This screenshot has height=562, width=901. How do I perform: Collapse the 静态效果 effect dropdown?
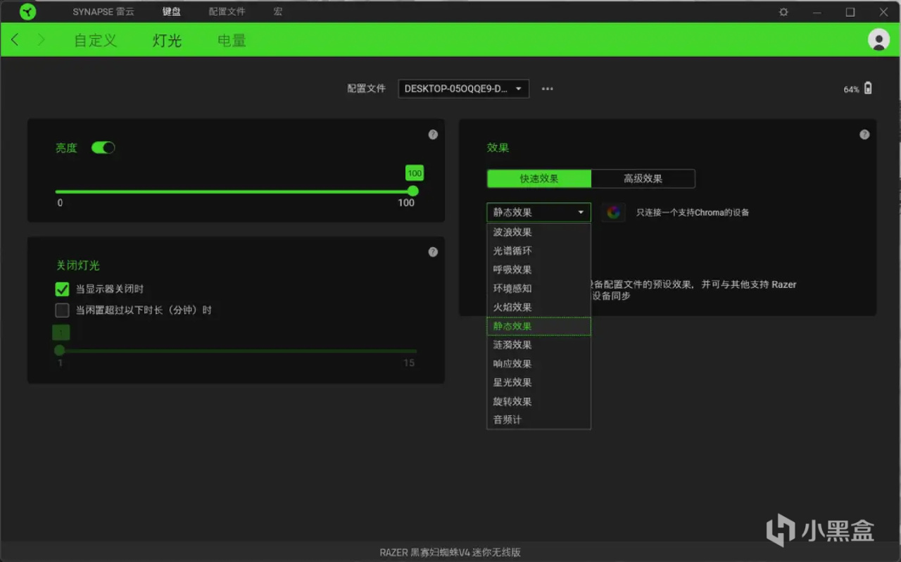pos(538,212)
